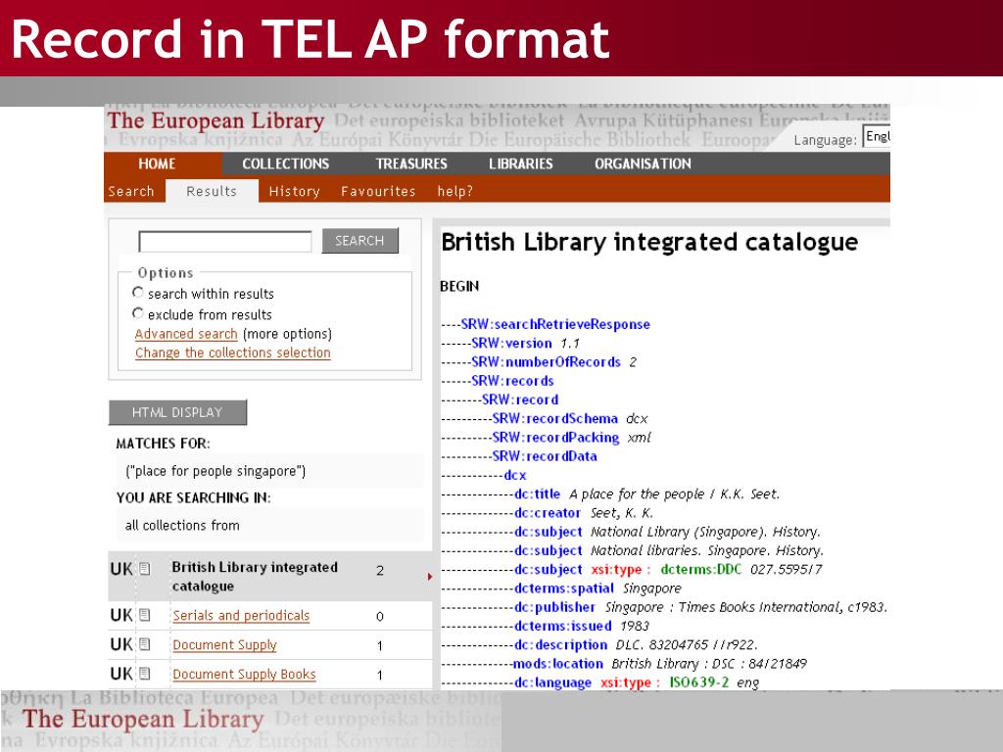
Task: Click the mods:location element label
Action: click(557, 664)
